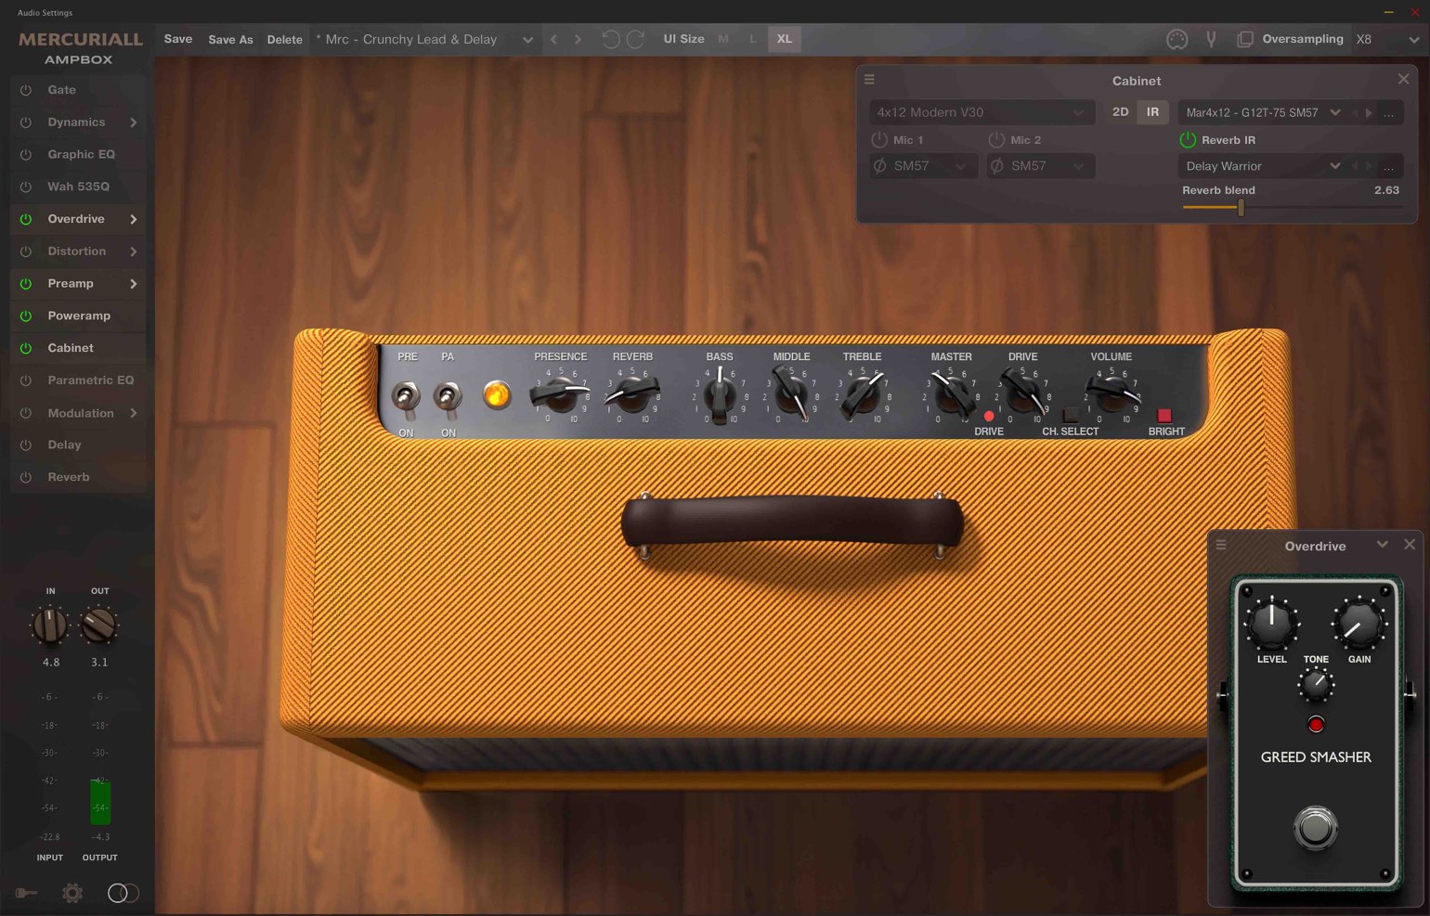Flip the PRE toggle switch on amp
The image size is (1430, 916).
[x=406, y=397]
